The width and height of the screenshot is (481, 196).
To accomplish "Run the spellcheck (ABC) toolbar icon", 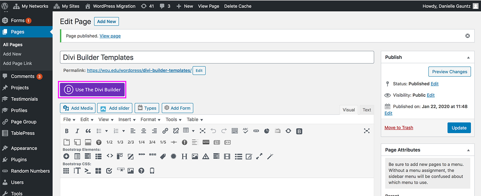I will point(245,131).
